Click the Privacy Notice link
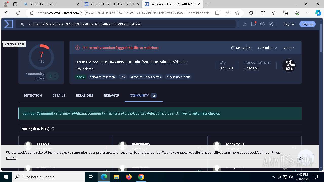The image size is (324, 182). click(x=277, y=152)
